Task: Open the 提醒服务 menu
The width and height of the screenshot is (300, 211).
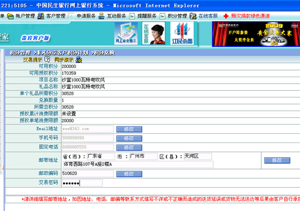Action: (147, 16)
